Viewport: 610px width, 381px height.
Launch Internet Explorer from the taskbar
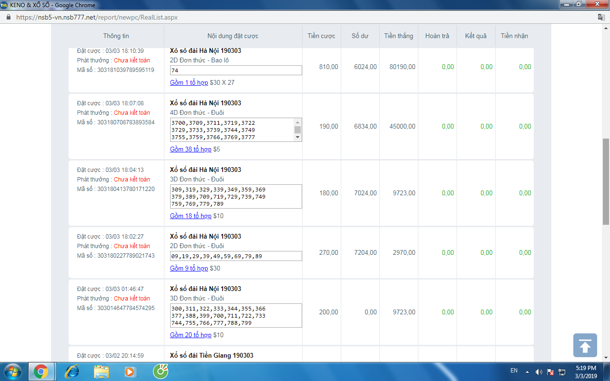click(72, 371)
